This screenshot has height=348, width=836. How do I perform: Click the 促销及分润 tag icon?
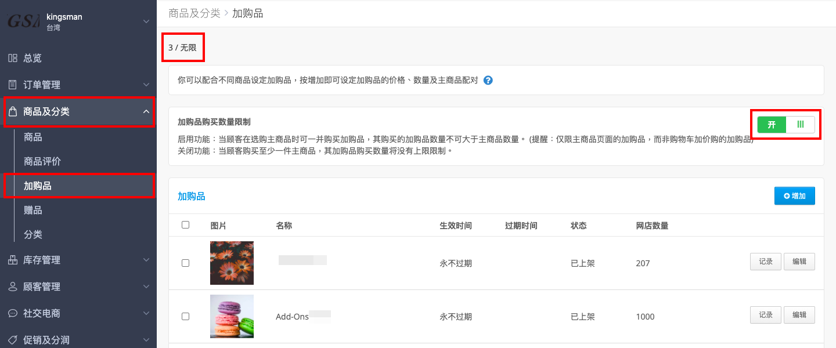click(x=12, y=340)
